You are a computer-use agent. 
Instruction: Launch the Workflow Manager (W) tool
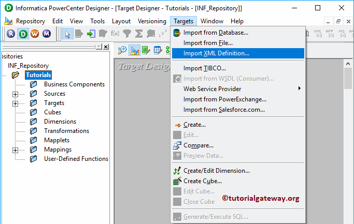pos(35,34)
